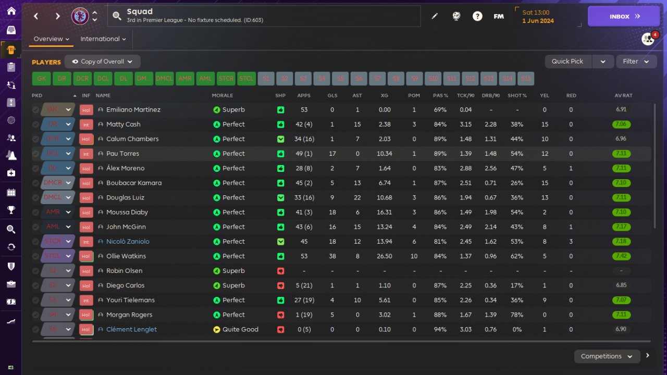667x375 pixels.
Task: Click the Quick Pick button
Action: tap(568, 61)
